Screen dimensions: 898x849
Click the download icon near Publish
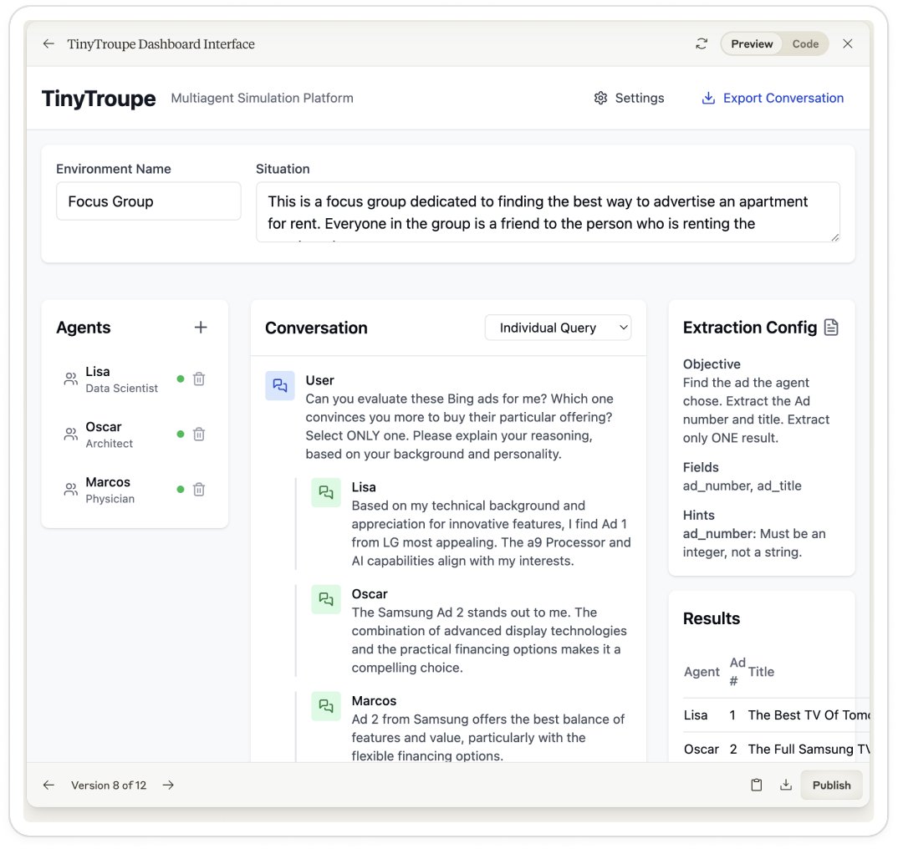[x=786, y=785]
